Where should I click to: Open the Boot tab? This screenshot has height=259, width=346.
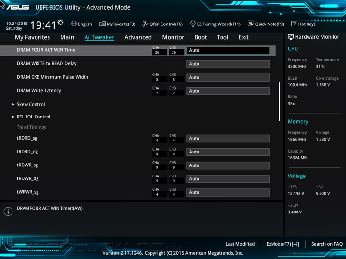(x=200, y=37)
